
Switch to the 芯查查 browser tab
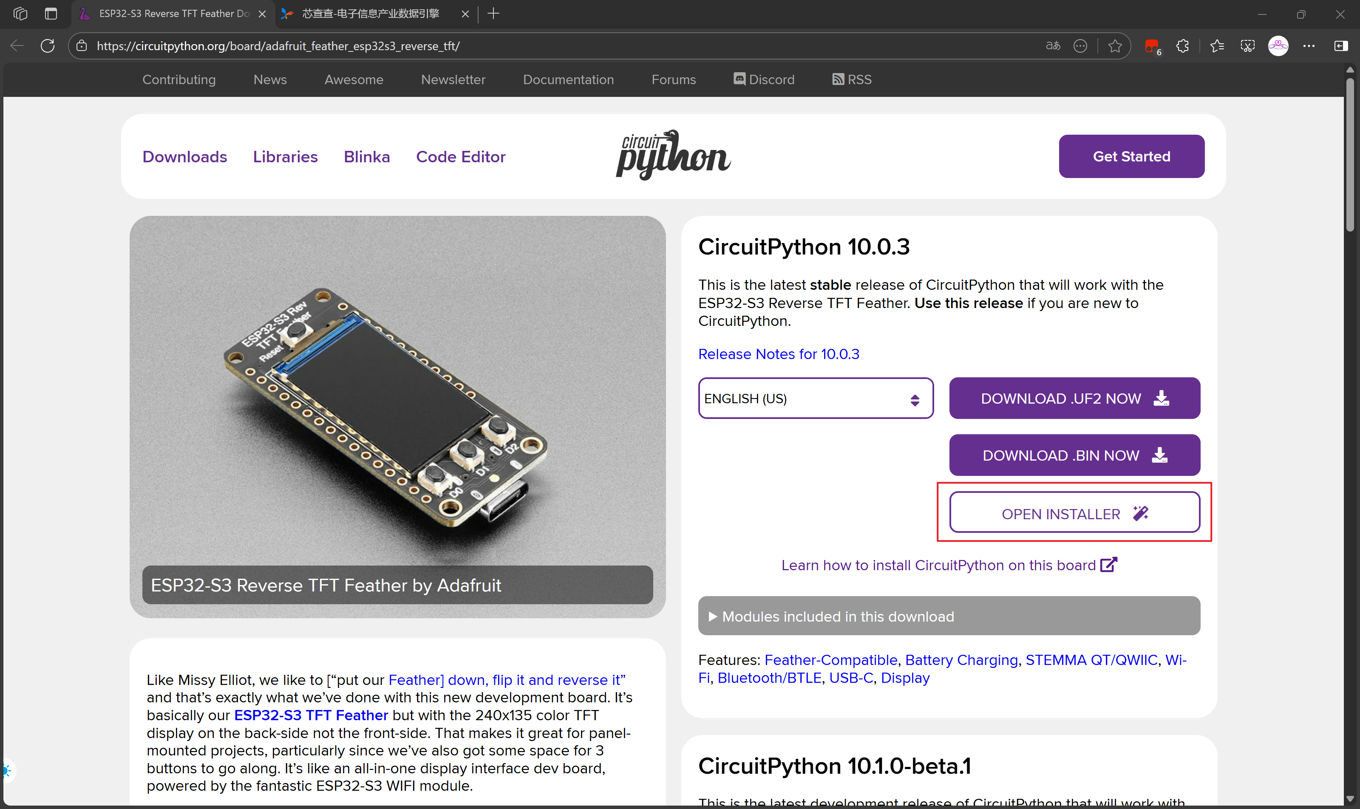pos(371,14)
